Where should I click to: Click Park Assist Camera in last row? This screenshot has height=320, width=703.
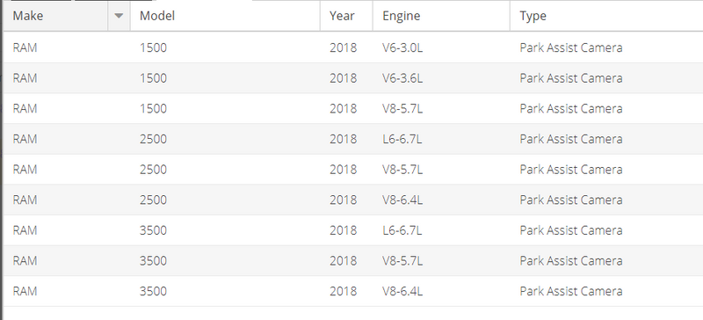(570, 291)
